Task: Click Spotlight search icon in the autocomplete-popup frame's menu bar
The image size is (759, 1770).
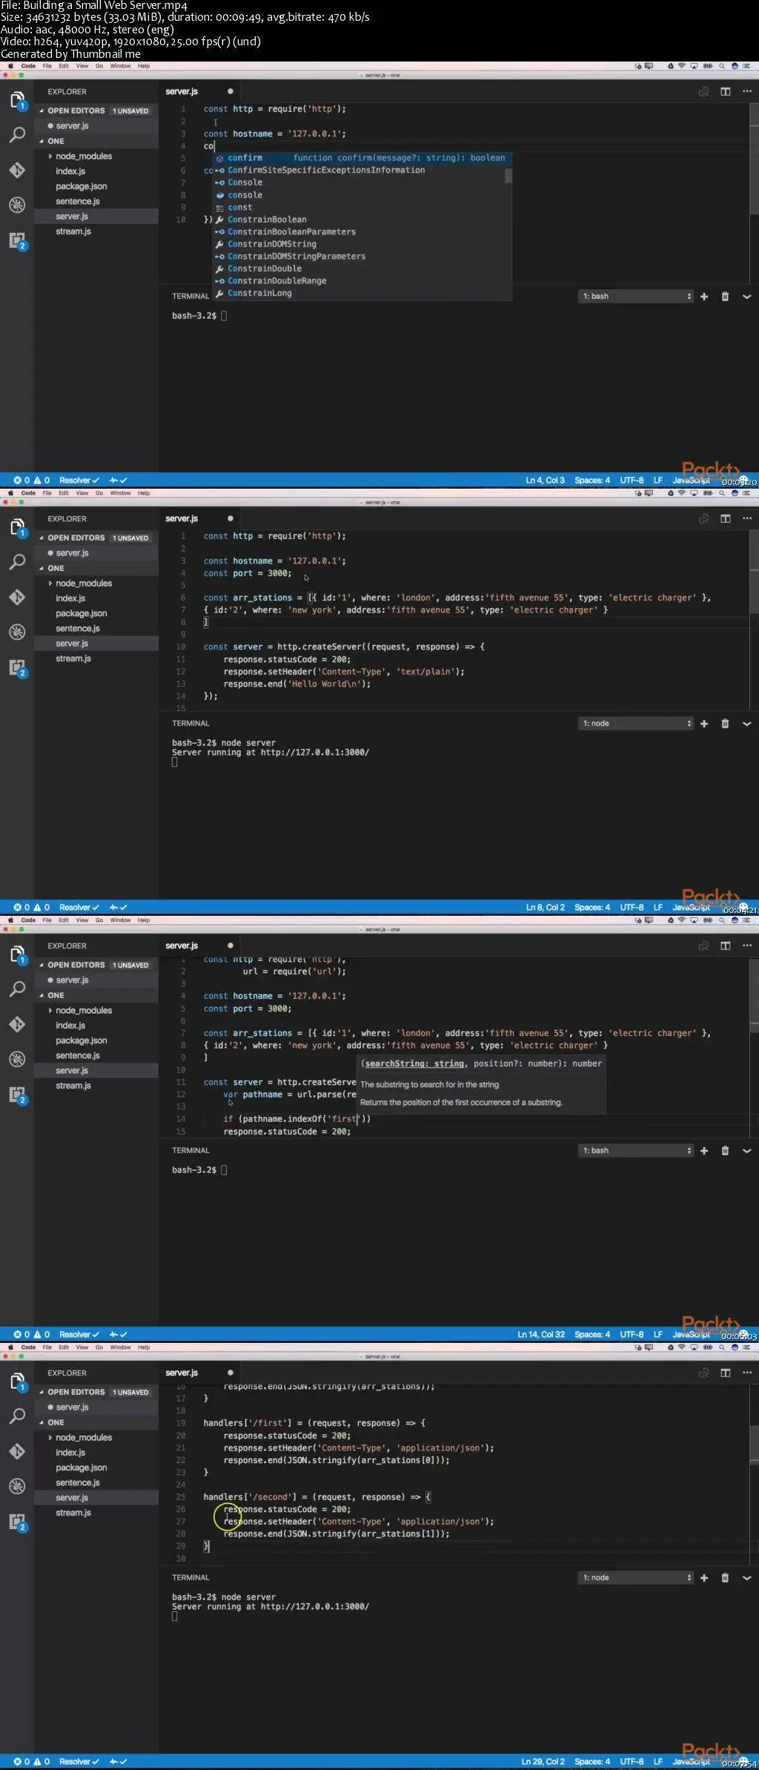Action: pos(723,66)
